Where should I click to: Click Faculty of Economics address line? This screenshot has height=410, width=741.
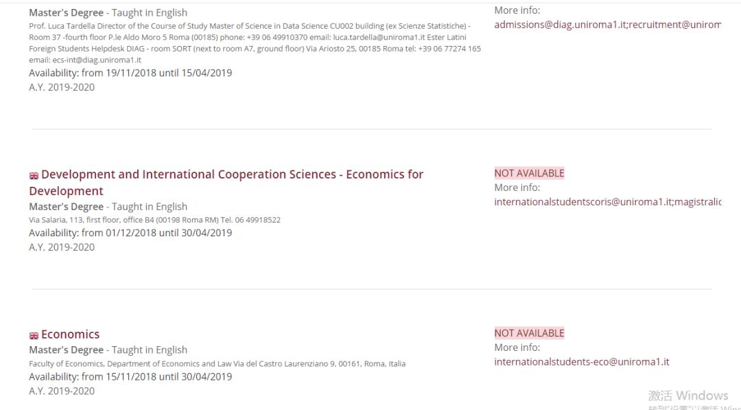[x=217, y=363]
